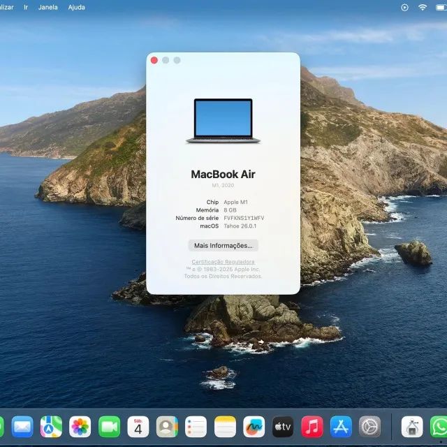447x447 pixels.
Task: Select the "Tahoe 26.0.1" macOS version
Action: click(x=240, y=226)
